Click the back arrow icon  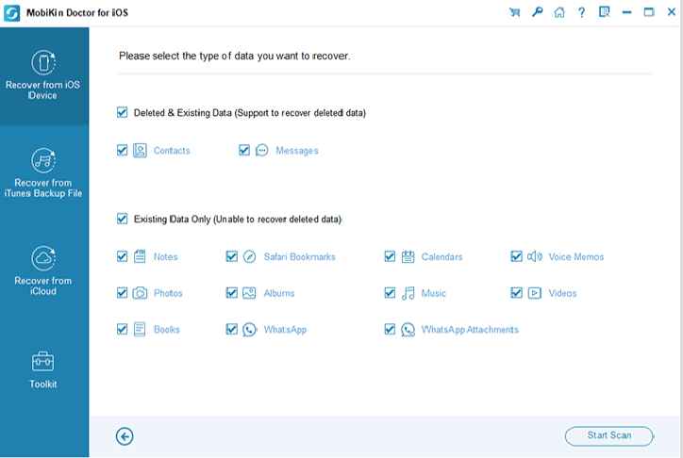click(125, 435)
